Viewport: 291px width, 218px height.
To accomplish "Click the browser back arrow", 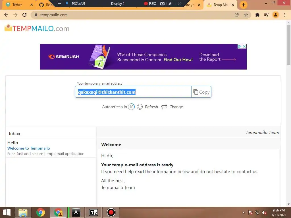I will pyautogui.click(x=6, y=15).
